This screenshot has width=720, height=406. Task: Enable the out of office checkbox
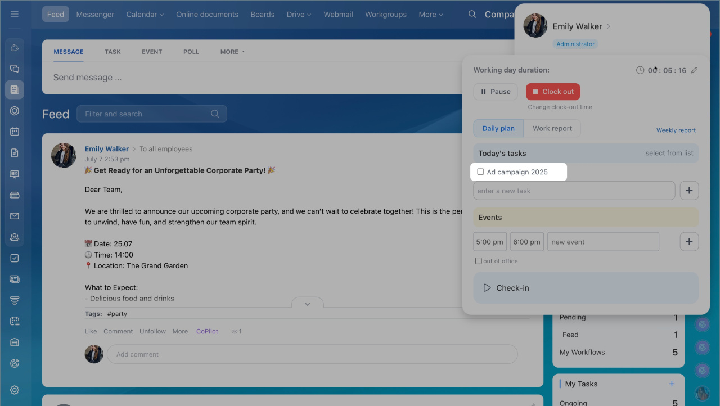pos(479,261)
